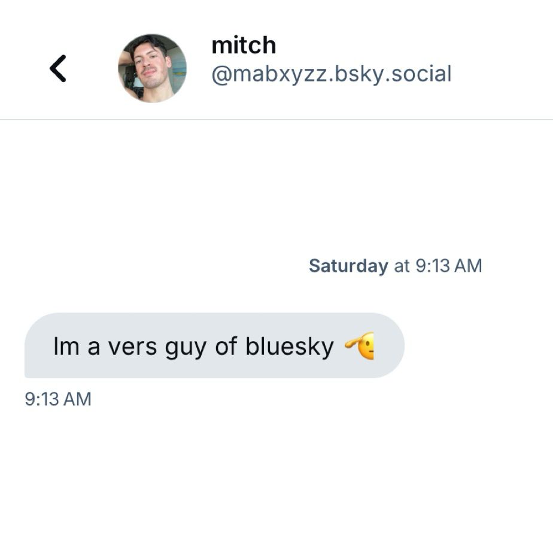Tap the word vers in the message
This screenshot has width=553, height=553.
coord(132,347)
